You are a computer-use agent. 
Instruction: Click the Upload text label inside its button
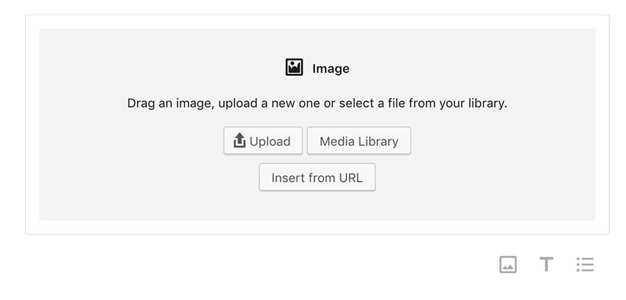coord(270,141)
